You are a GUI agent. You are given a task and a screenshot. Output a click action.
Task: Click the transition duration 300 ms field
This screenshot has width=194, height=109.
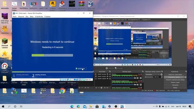[x=157, y=77]
